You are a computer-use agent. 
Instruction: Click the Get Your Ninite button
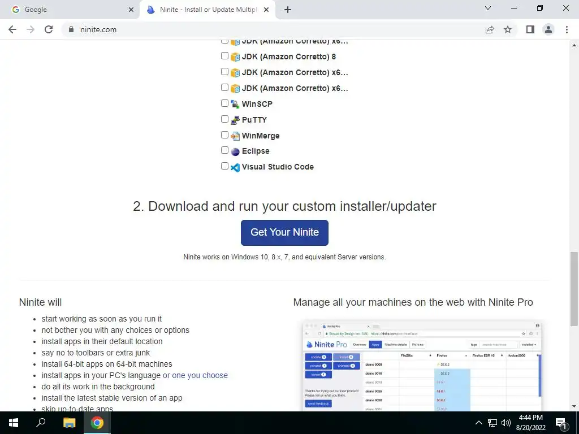coord(284,232)
